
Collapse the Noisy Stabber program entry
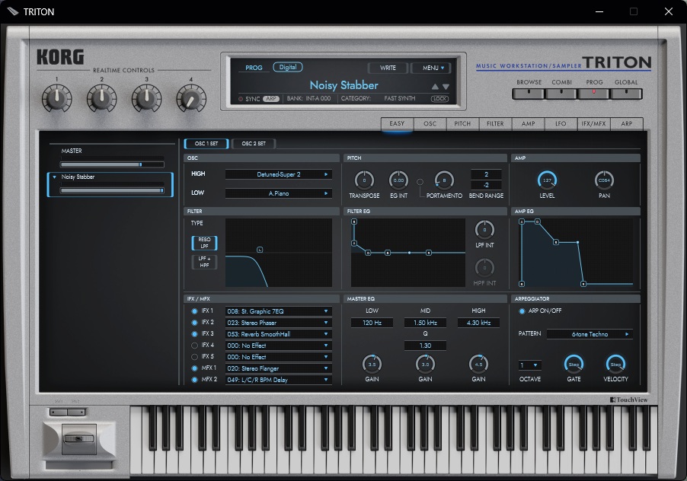coord(54,177)
